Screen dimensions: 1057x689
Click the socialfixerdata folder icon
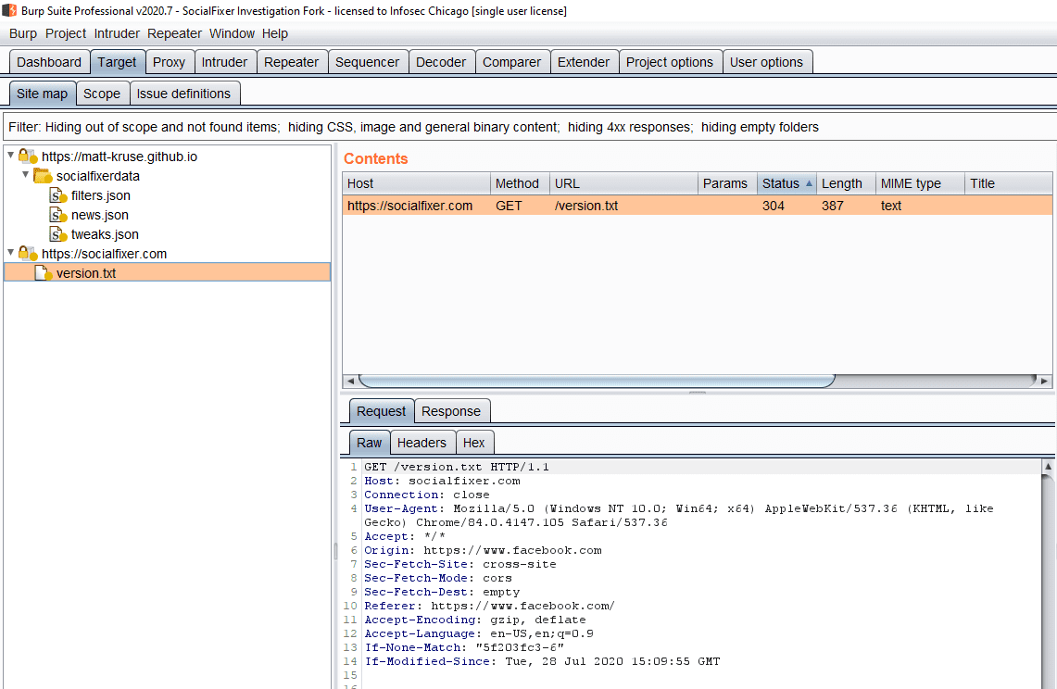pos(44,176)
